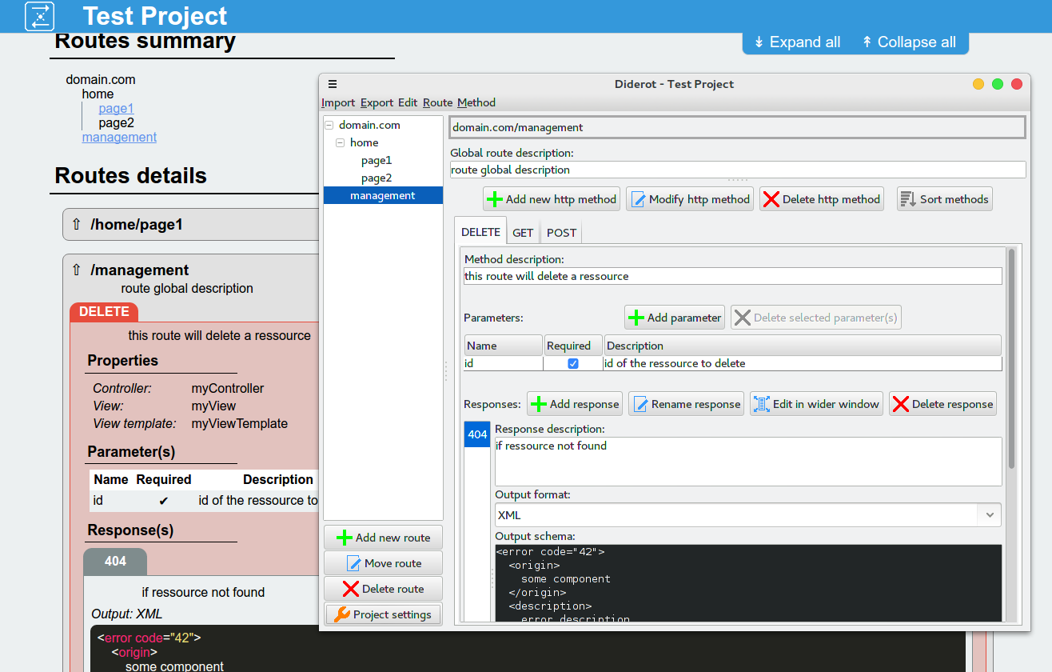Click Collapse all on web page
The image size is (1052, 672).
(x=909, y=42)
